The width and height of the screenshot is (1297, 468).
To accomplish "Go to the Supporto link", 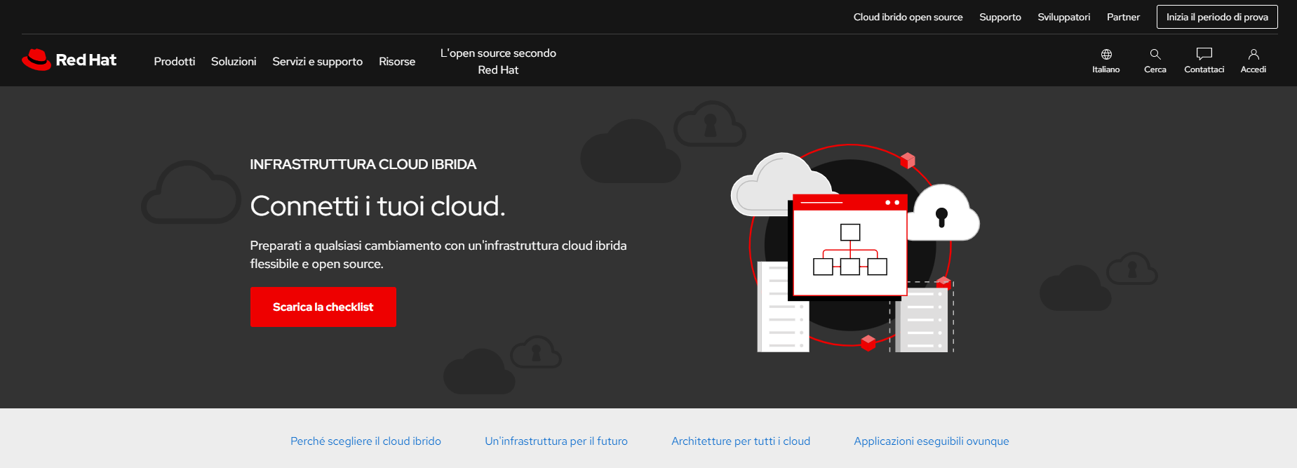I will (x=1000, y=17).
